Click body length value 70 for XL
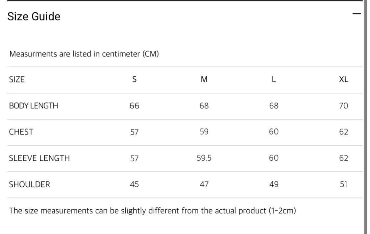 click(x=343, y=106)
